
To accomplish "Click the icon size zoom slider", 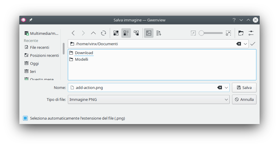I will tap(211, 33).
